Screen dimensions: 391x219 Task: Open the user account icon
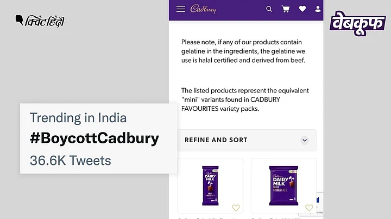(318, 9)
